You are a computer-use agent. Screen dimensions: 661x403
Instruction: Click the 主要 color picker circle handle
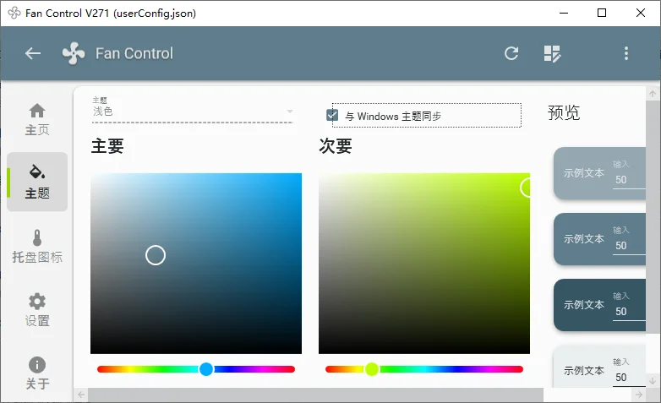point(156,255)
